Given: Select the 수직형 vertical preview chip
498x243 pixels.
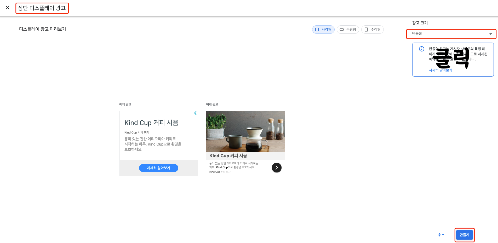Looking at the screenshot, I should (x=372, y=30).
